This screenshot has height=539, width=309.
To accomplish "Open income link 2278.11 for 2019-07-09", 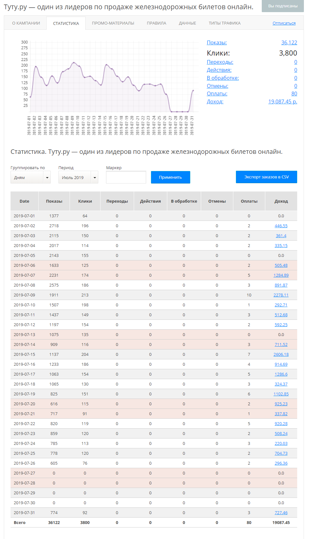I will pos(281,295).
